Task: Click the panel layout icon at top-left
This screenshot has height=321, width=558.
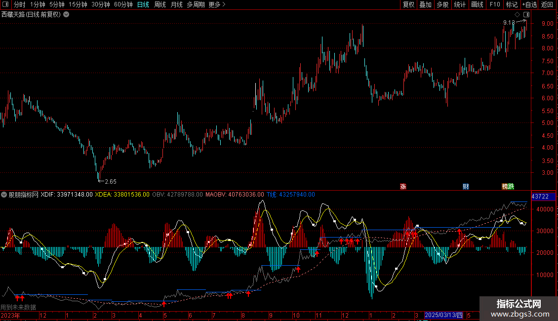Action: click(x=5, y=4)
